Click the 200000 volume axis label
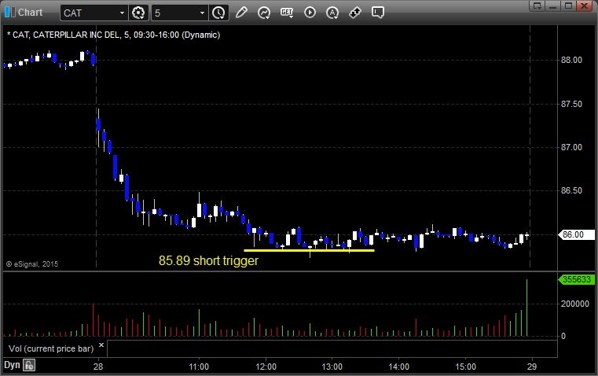 click(575, 304)
